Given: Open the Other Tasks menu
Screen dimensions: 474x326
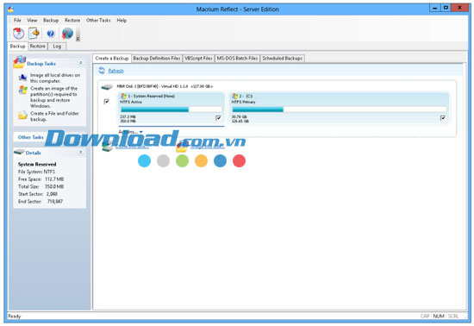Looking at the screenshot, I should tap(98, 20).
